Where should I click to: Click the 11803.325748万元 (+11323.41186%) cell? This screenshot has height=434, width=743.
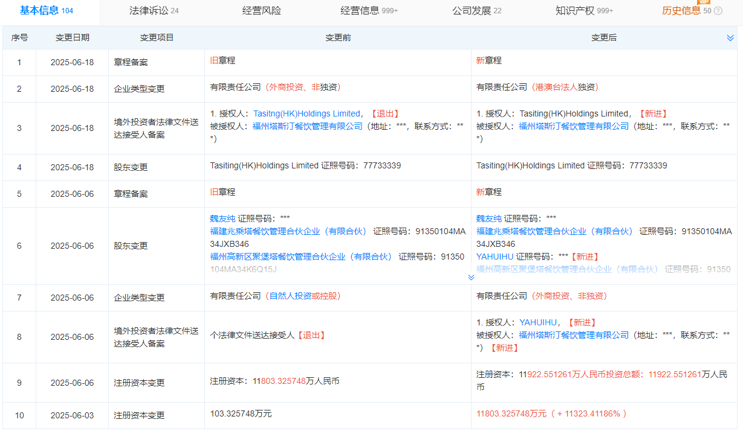[x=552, y=413]
